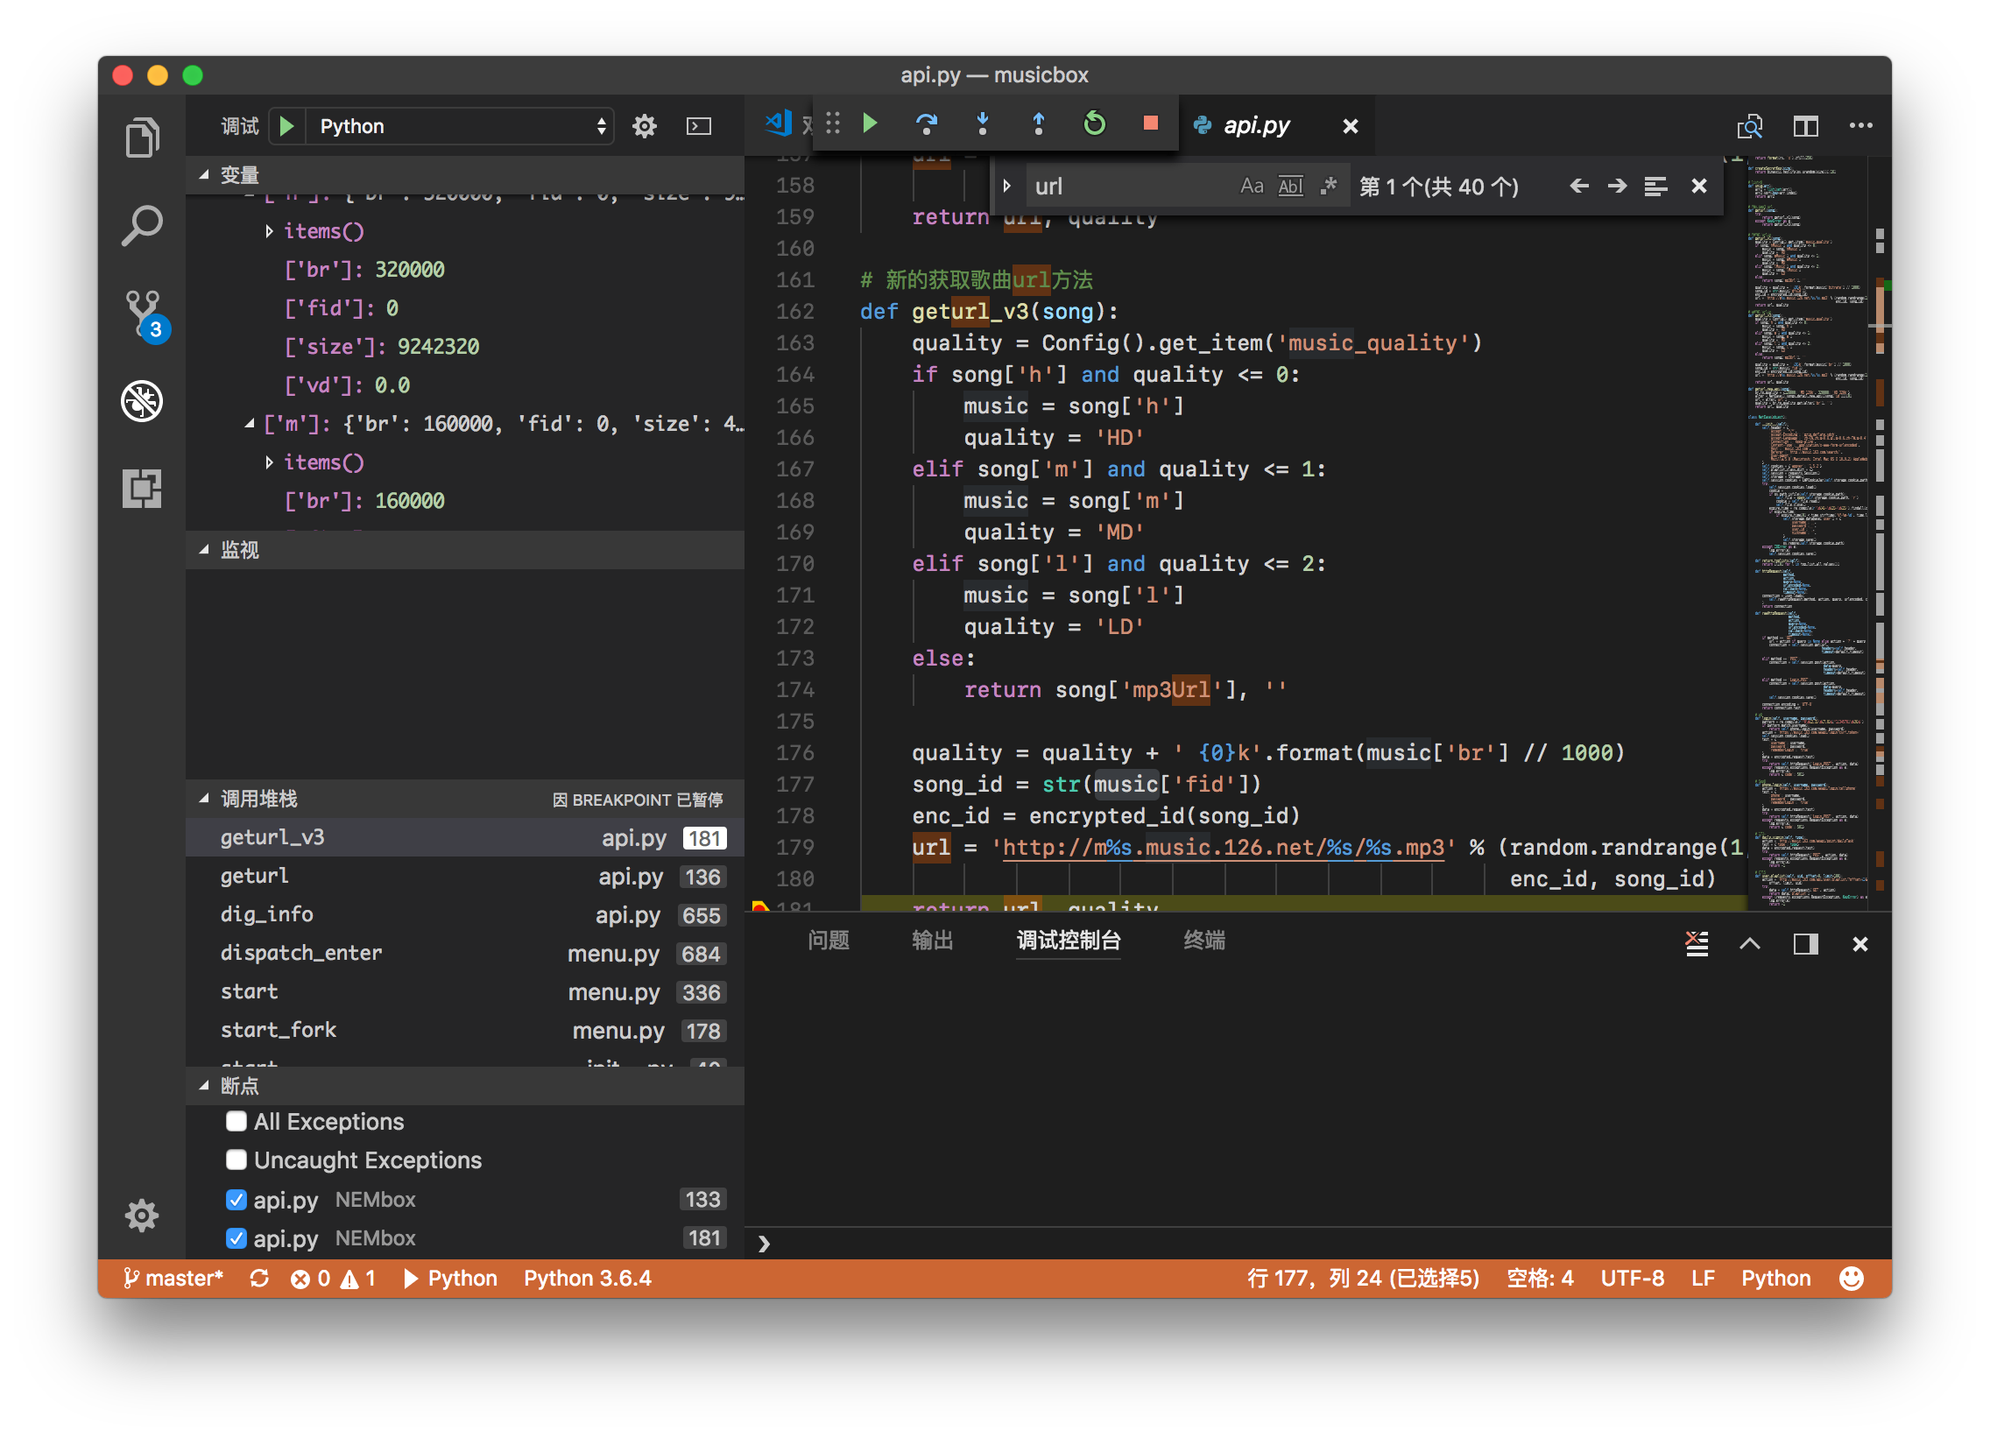Click the feedback smiley in status bar
The image size is (1990, 1438).
(1852, 1279)
